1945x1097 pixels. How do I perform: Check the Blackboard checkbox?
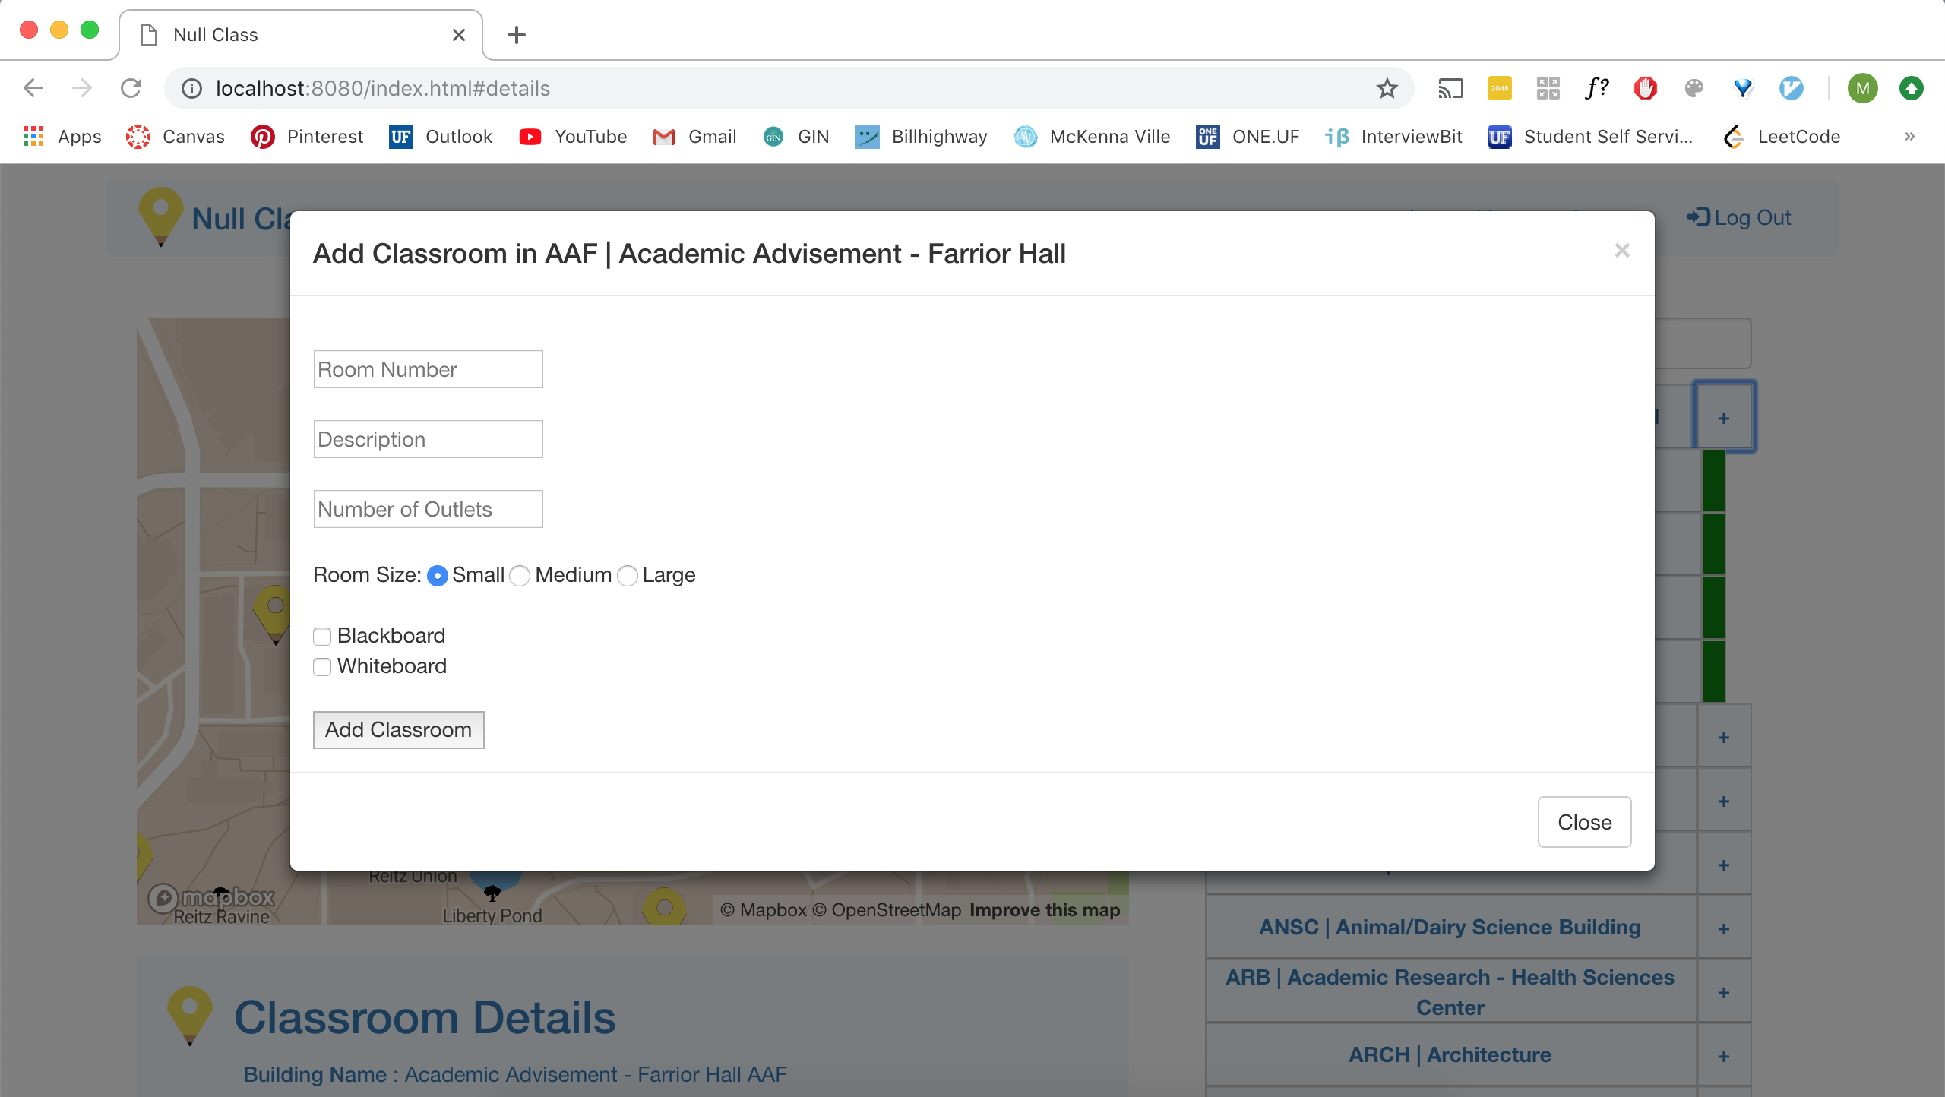(322, 637)
